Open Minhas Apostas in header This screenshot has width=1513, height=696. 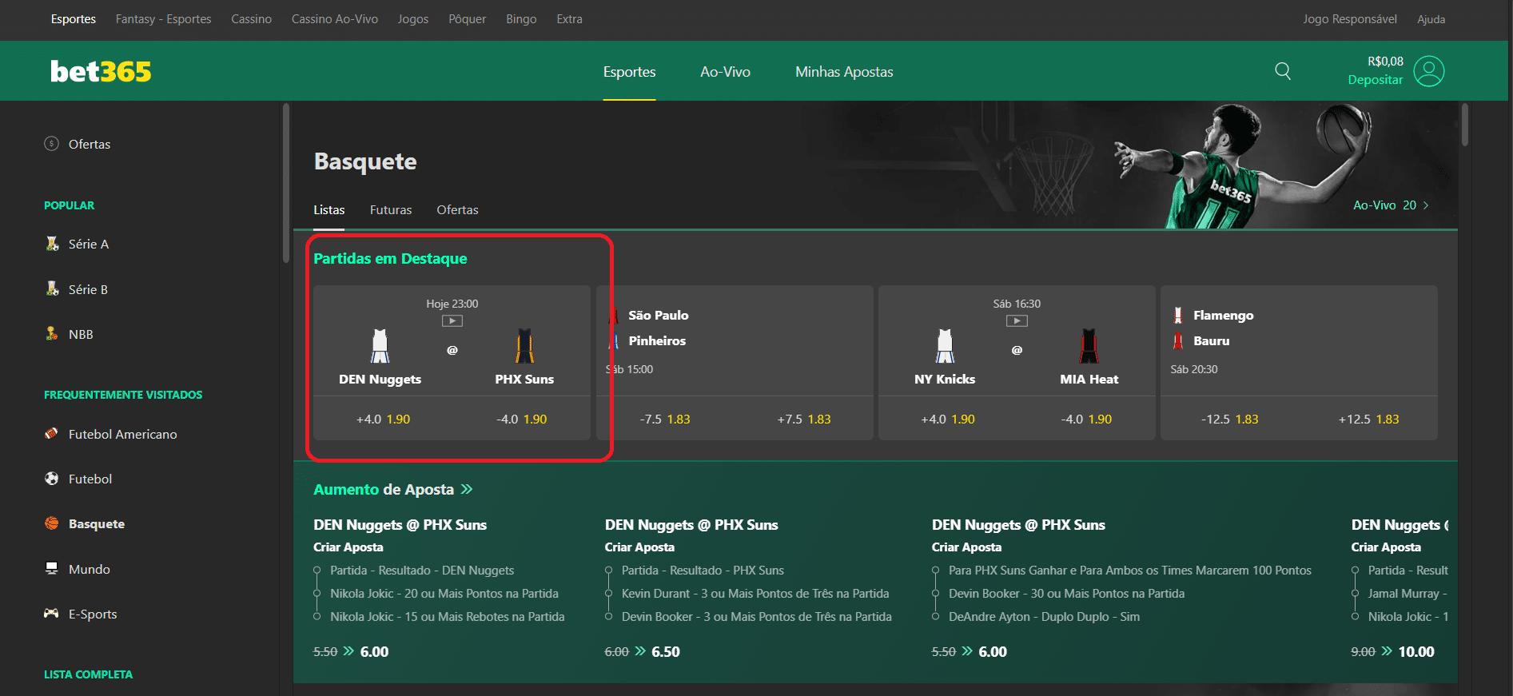click(844, 72)
